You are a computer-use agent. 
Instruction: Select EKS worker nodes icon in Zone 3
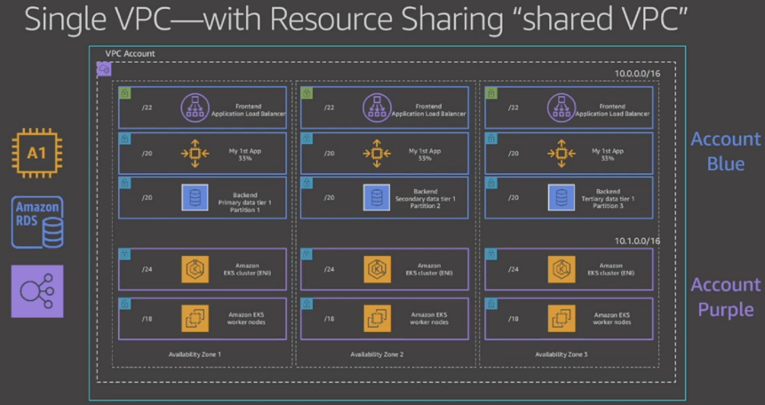tap(561, 317)
